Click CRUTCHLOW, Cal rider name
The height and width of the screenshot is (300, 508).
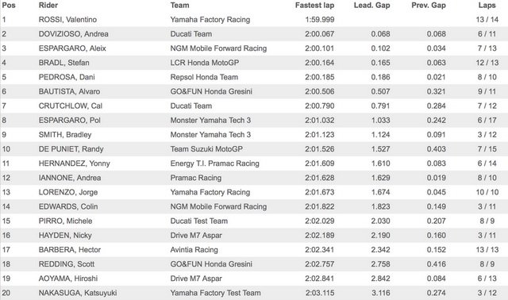71,106
